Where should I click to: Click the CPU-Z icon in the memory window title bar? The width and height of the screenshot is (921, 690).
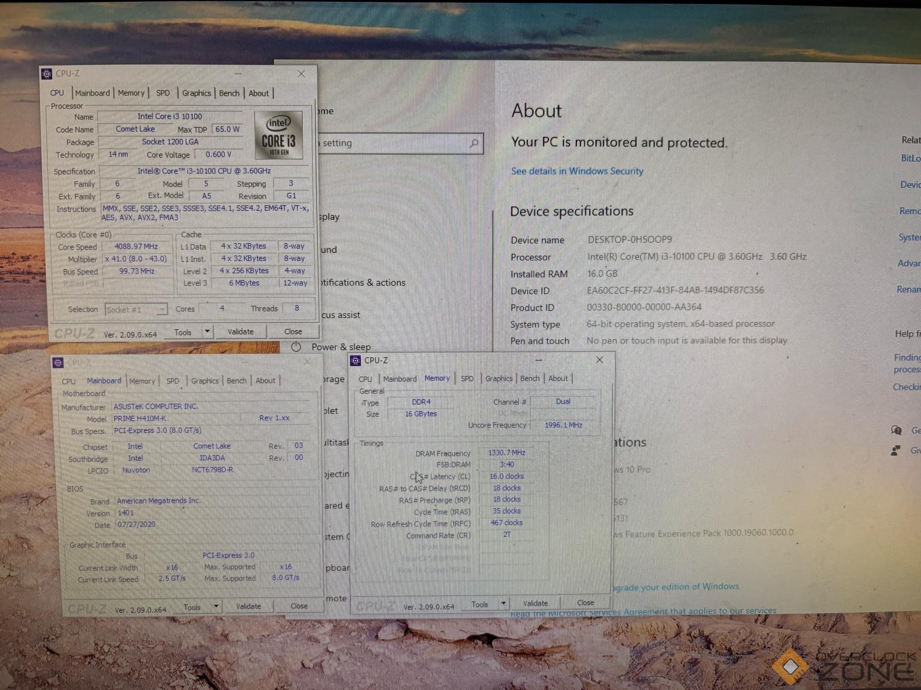click(x=355, y=361)
